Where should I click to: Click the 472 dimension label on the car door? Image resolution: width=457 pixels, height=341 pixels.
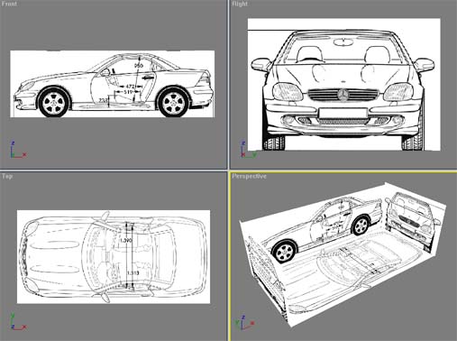click(x=129, y=87)
